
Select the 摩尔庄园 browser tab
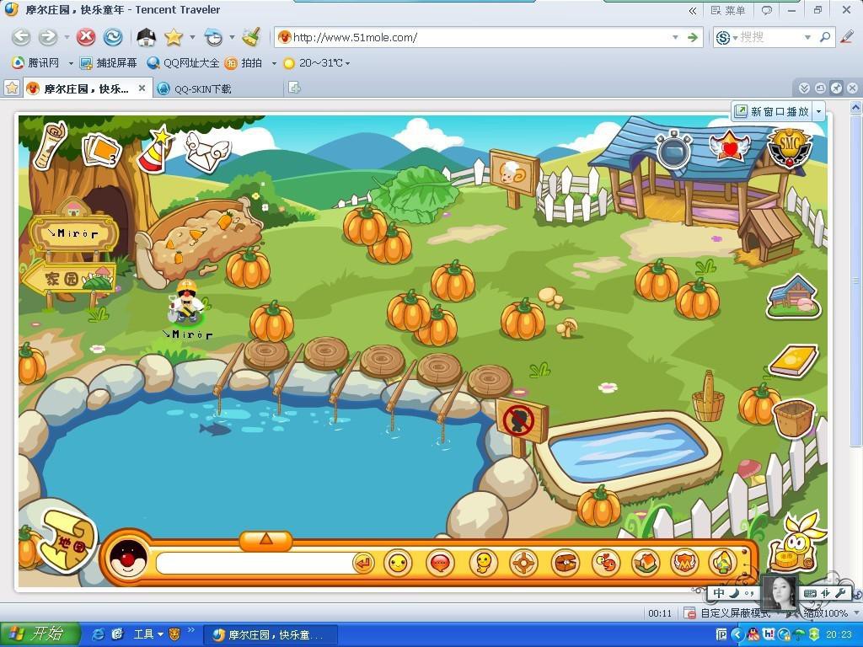pos(87,88)
